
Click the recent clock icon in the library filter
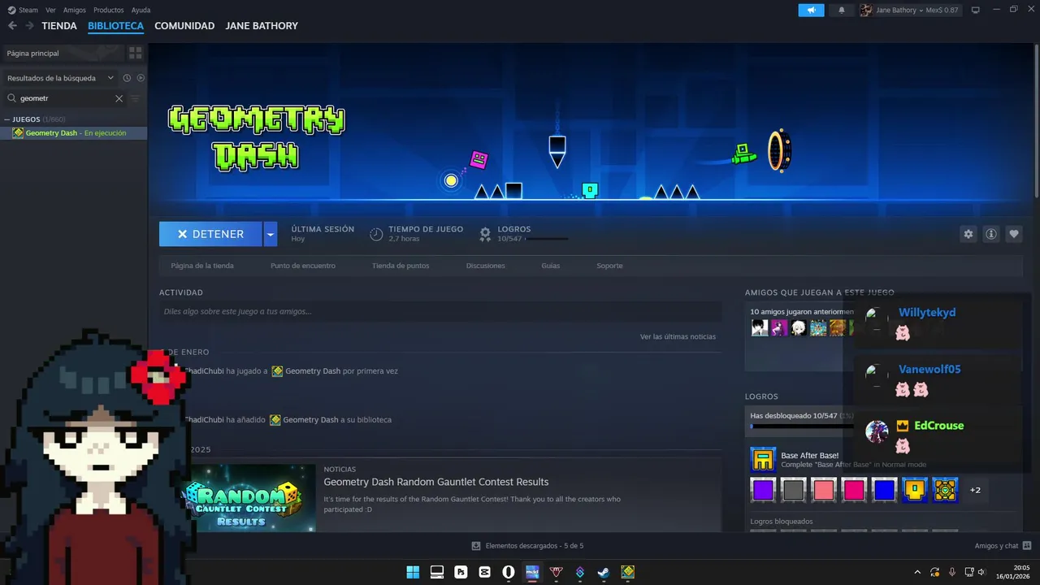(127, 78)
